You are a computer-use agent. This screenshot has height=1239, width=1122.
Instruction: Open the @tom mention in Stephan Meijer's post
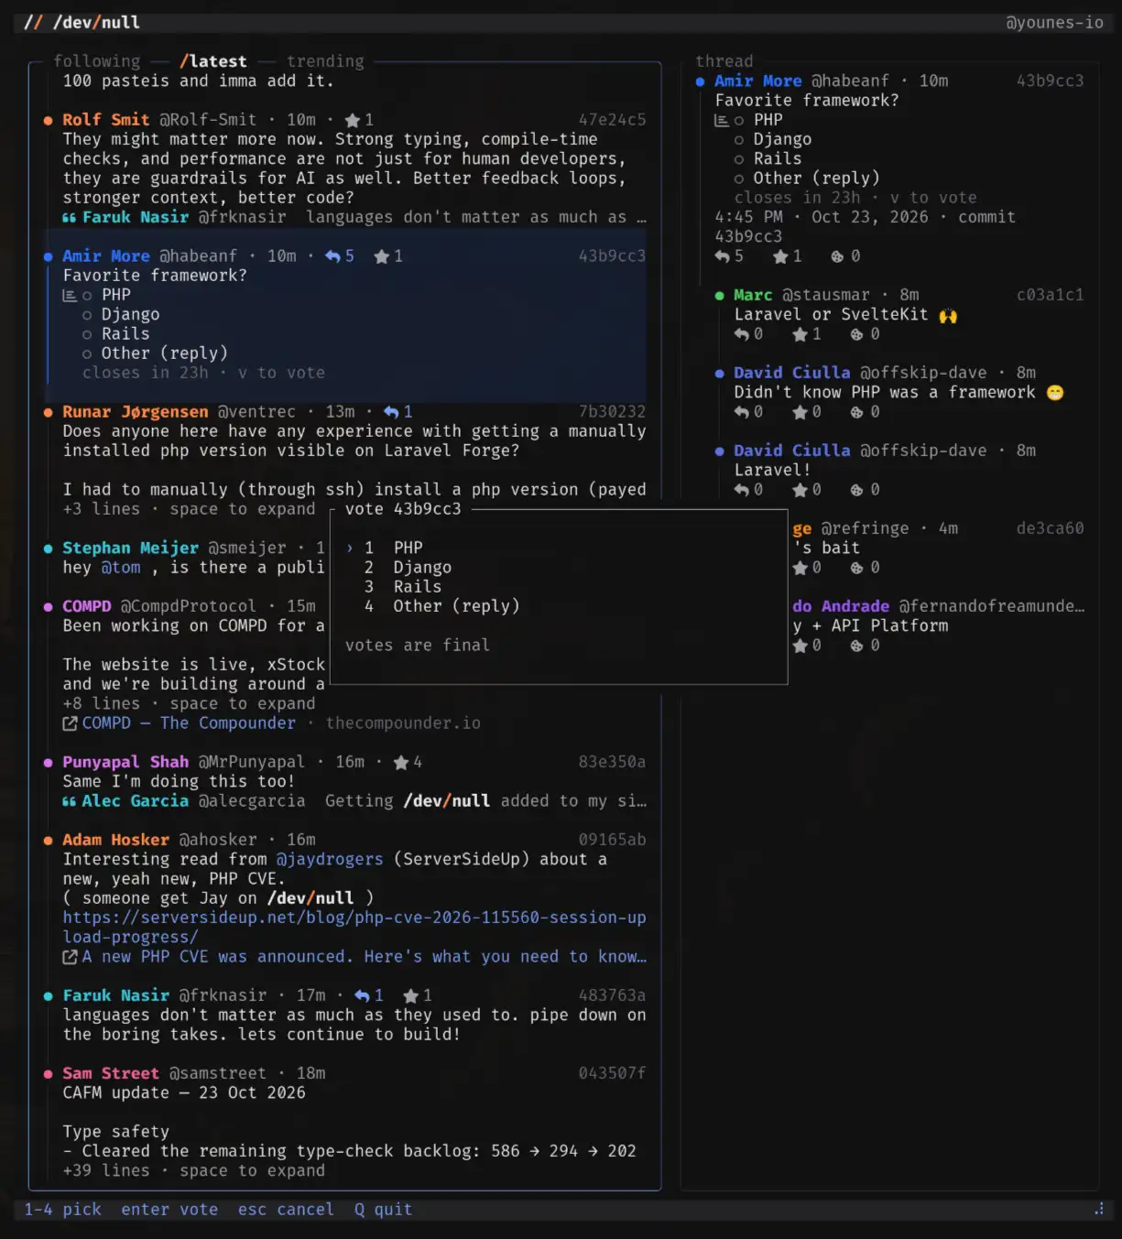coord(121,568)
